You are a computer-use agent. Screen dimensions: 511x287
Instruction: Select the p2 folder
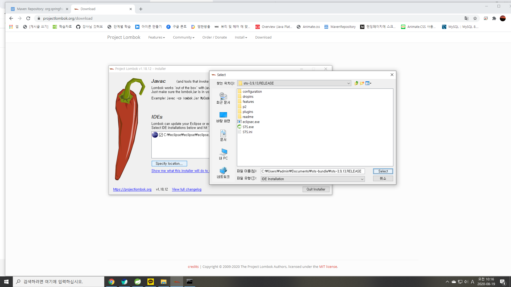pyautogui.click(x=242, y=107)
